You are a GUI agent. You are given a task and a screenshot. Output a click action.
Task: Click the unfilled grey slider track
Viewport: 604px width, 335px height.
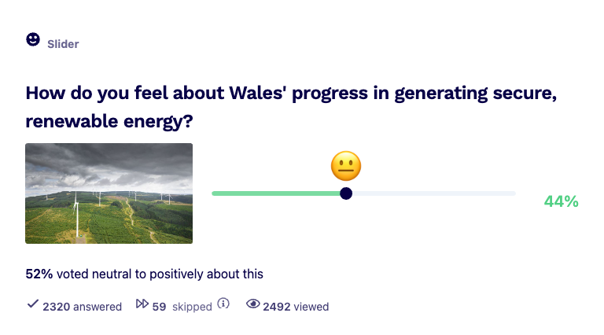[x=434, y=193]
